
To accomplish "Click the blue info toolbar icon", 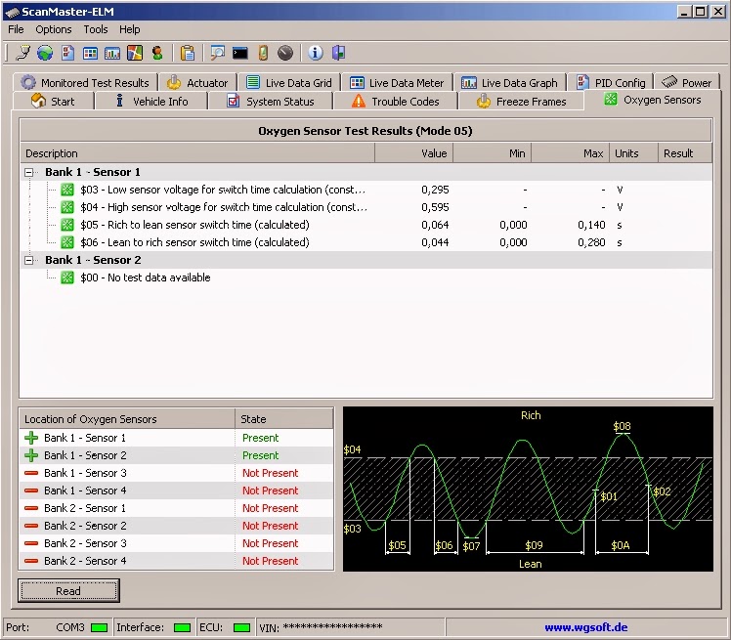I will click(316, 53).
